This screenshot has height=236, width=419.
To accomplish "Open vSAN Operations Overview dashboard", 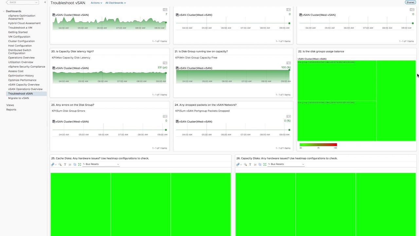I will click(x=25, y=89).
